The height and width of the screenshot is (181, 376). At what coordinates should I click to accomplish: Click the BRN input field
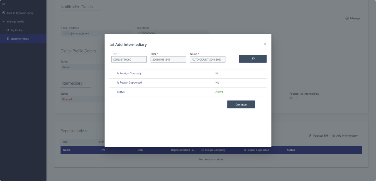[168, 59]
